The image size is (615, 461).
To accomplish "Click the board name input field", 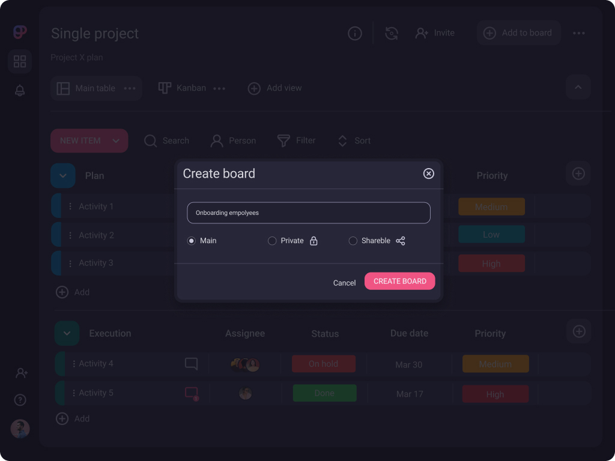I will pyautogui.click(x=308, y=213).
